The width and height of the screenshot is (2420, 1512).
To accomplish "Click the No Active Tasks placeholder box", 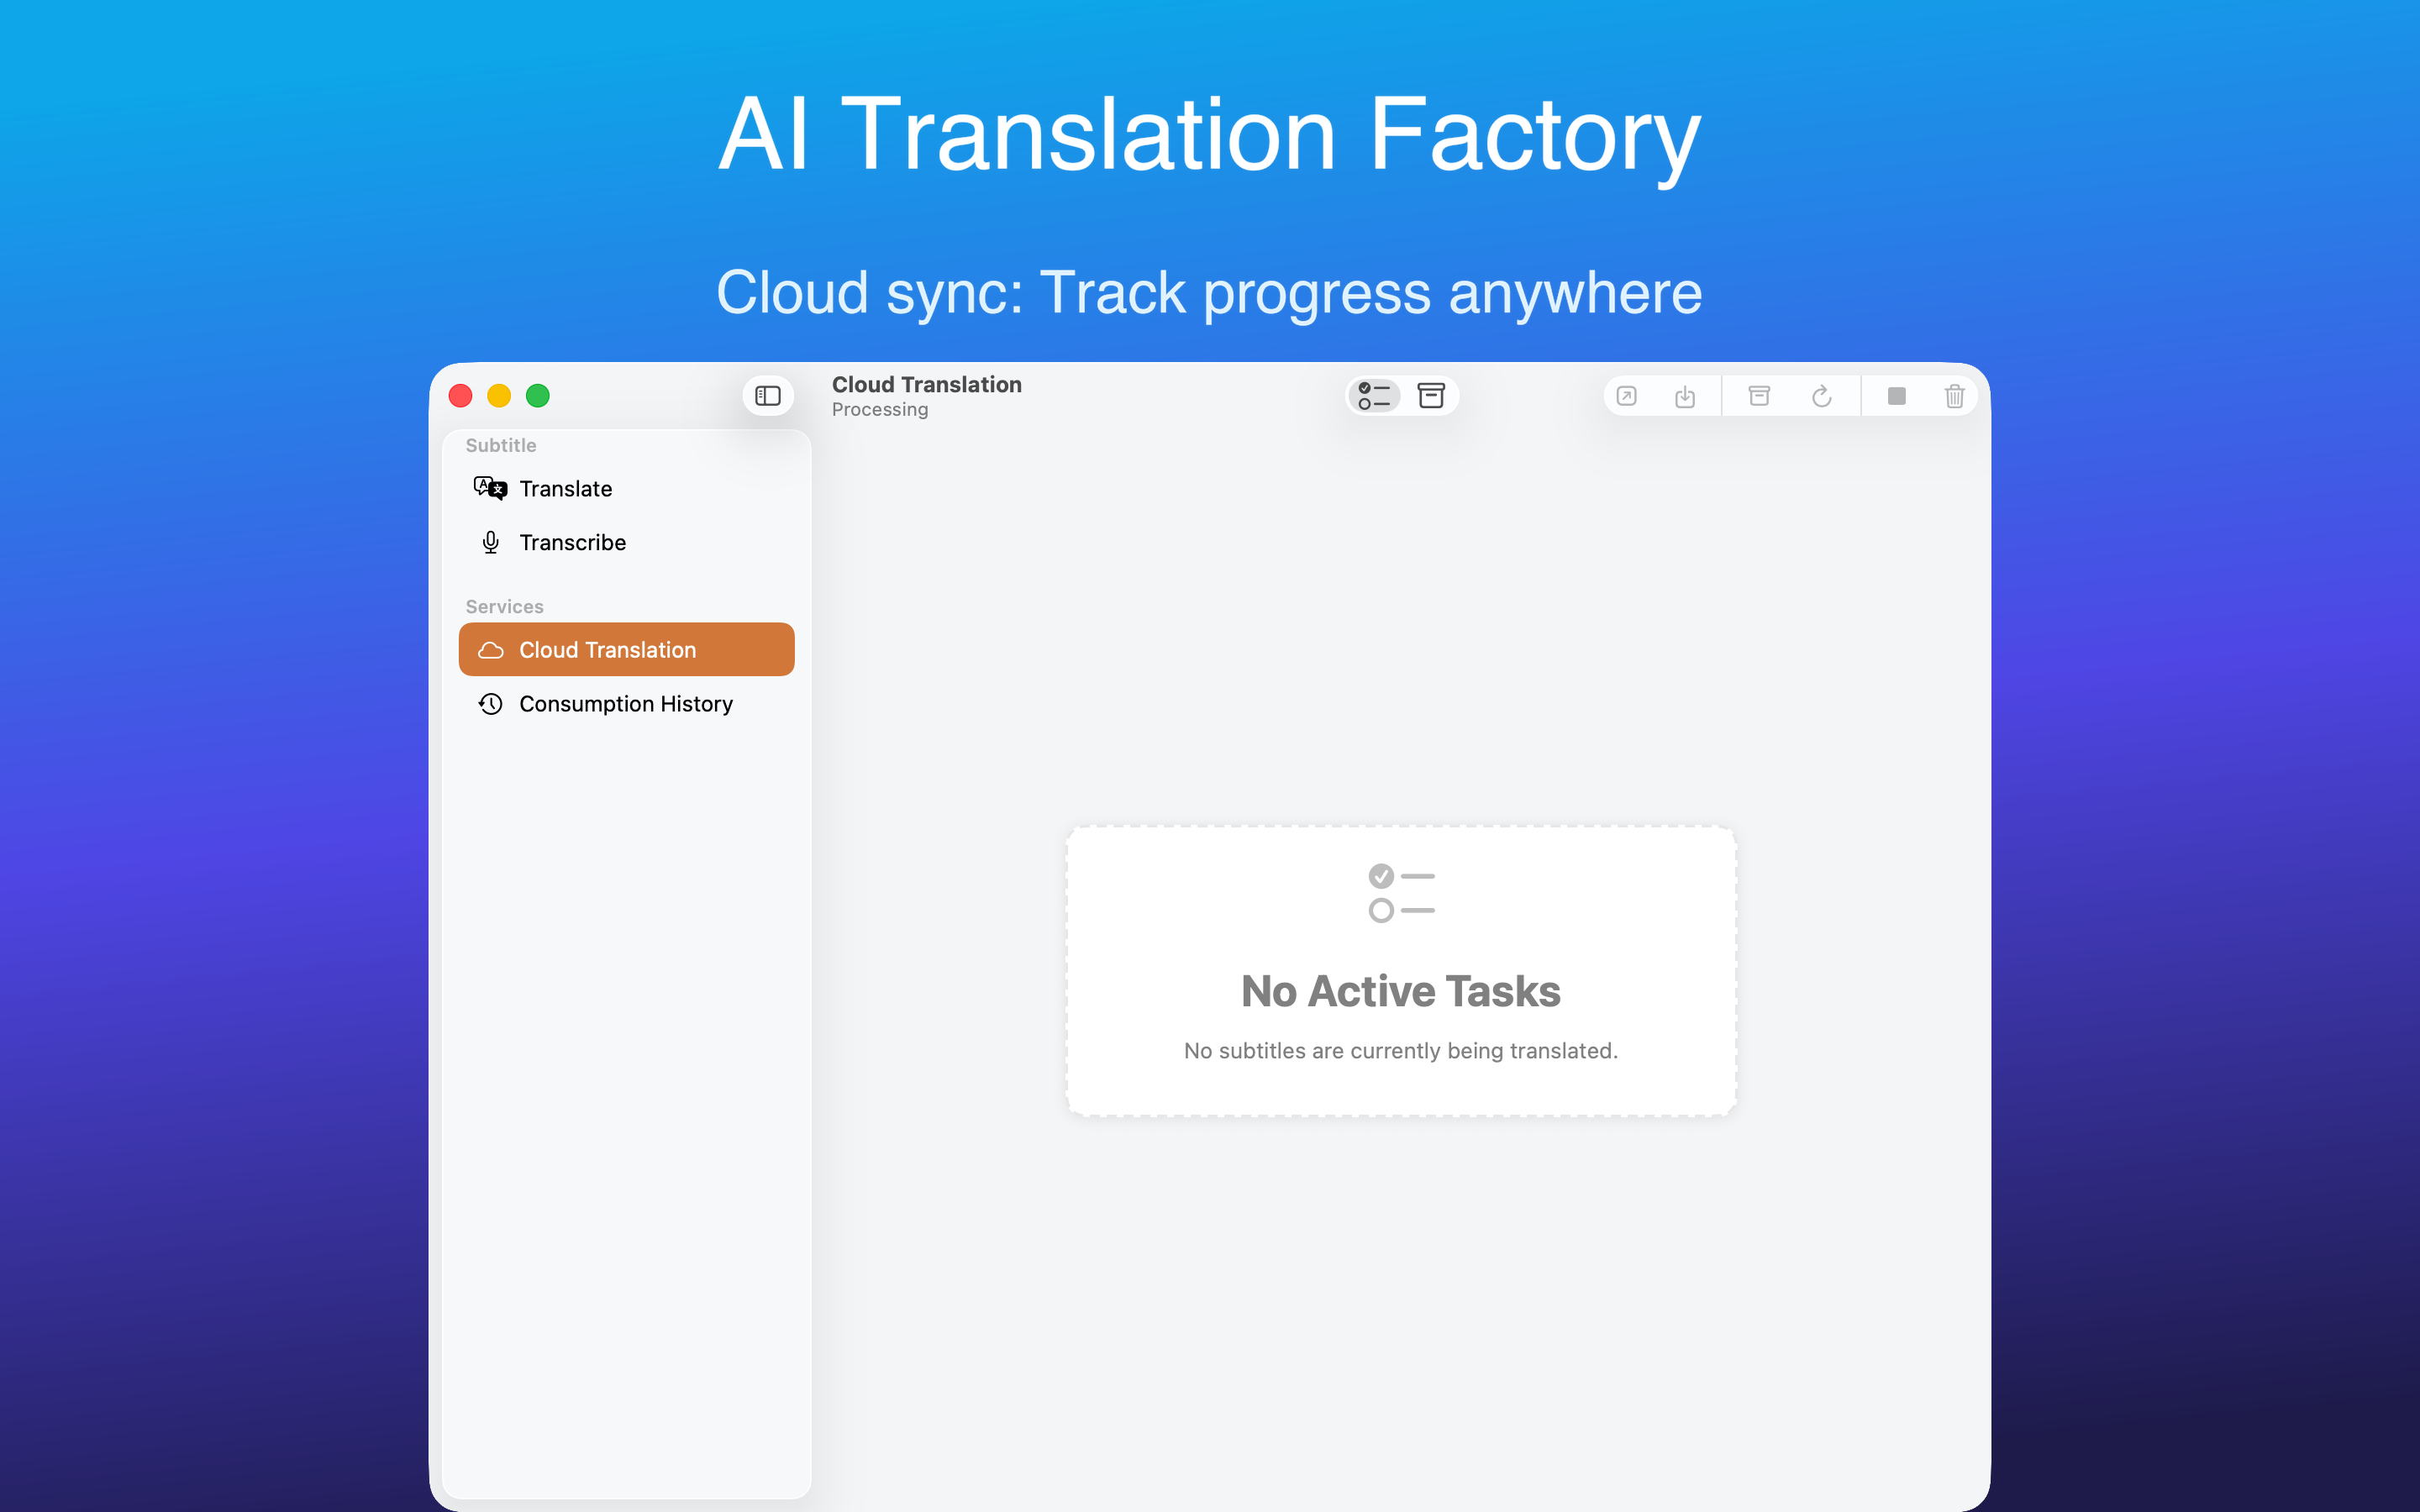I will [x=1400, y=970].
